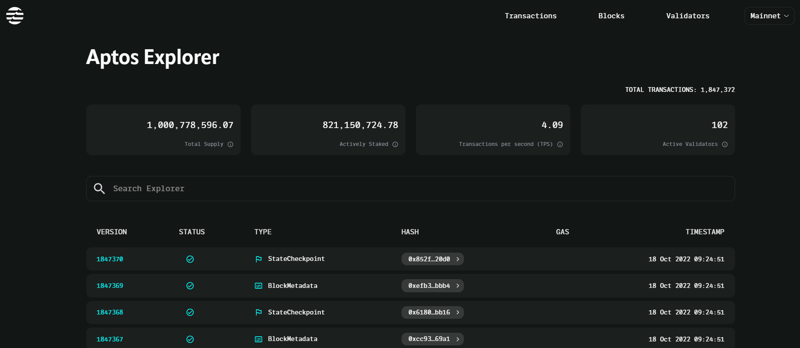Open transaction version 1847367 link

(x=110, y=339)
